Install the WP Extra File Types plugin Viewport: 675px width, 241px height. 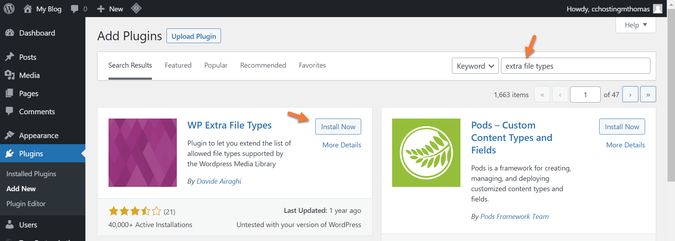coord(338,127)
